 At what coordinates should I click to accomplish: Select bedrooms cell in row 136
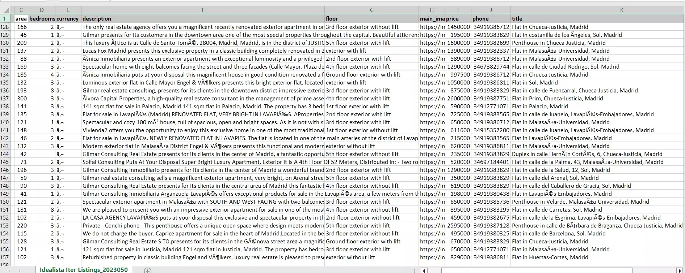pyautogui.click(x=42, y=90)
